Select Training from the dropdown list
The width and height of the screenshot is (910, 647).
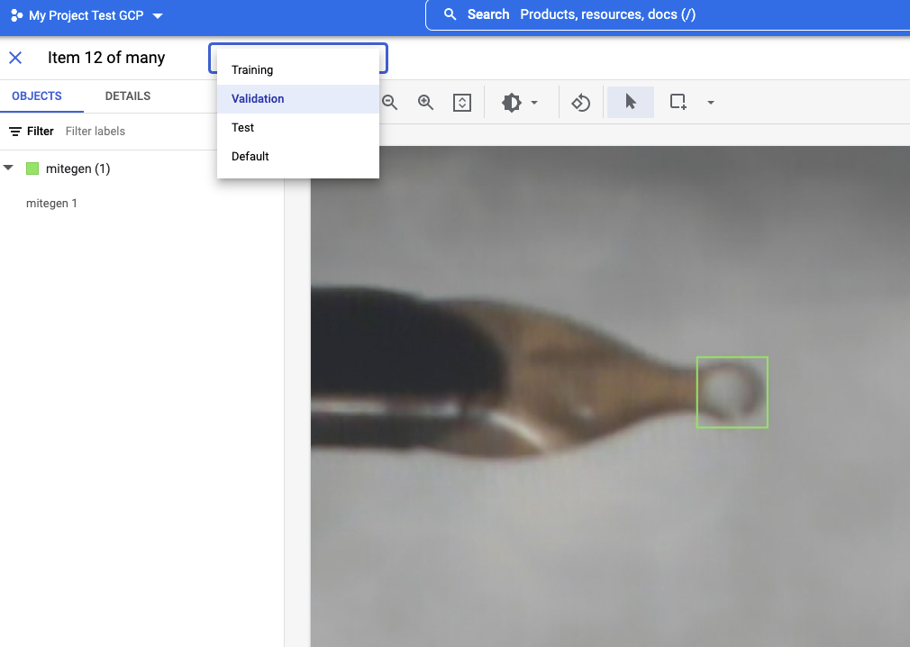point(297,69)
